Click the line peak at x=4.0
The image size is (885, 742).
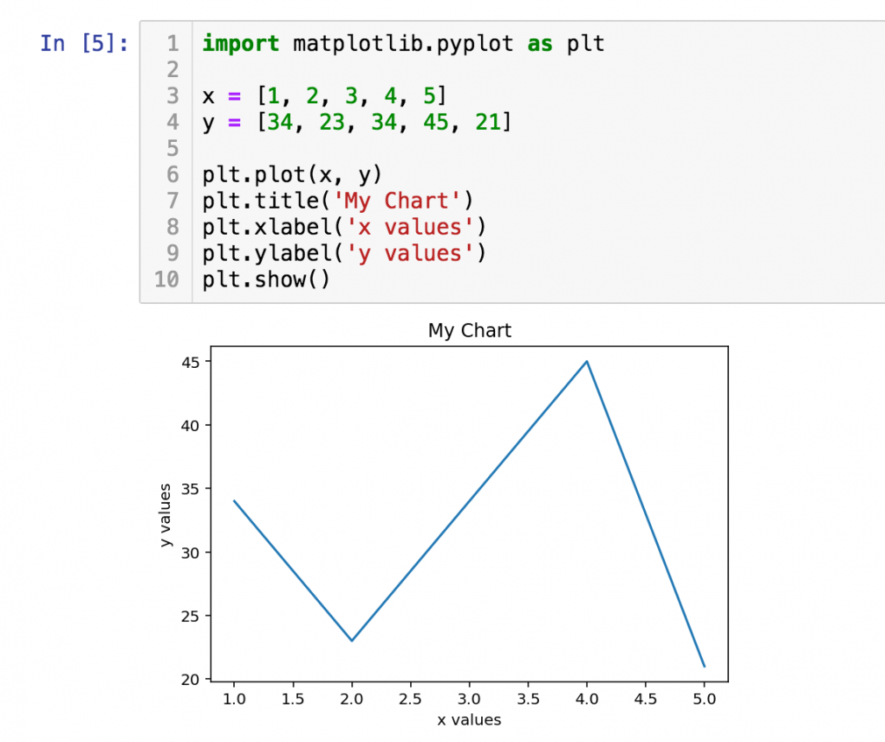pos(587,362)
